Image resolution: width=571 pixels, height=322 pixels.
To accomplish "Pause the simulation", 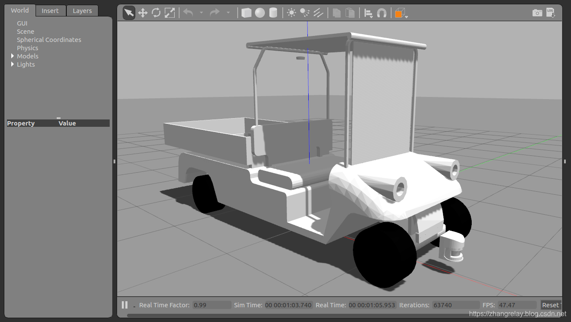I will 125,305.
